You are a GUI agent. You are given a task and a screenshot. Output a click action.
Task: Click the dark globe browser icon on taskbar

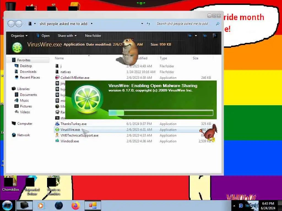pos(59,206)
